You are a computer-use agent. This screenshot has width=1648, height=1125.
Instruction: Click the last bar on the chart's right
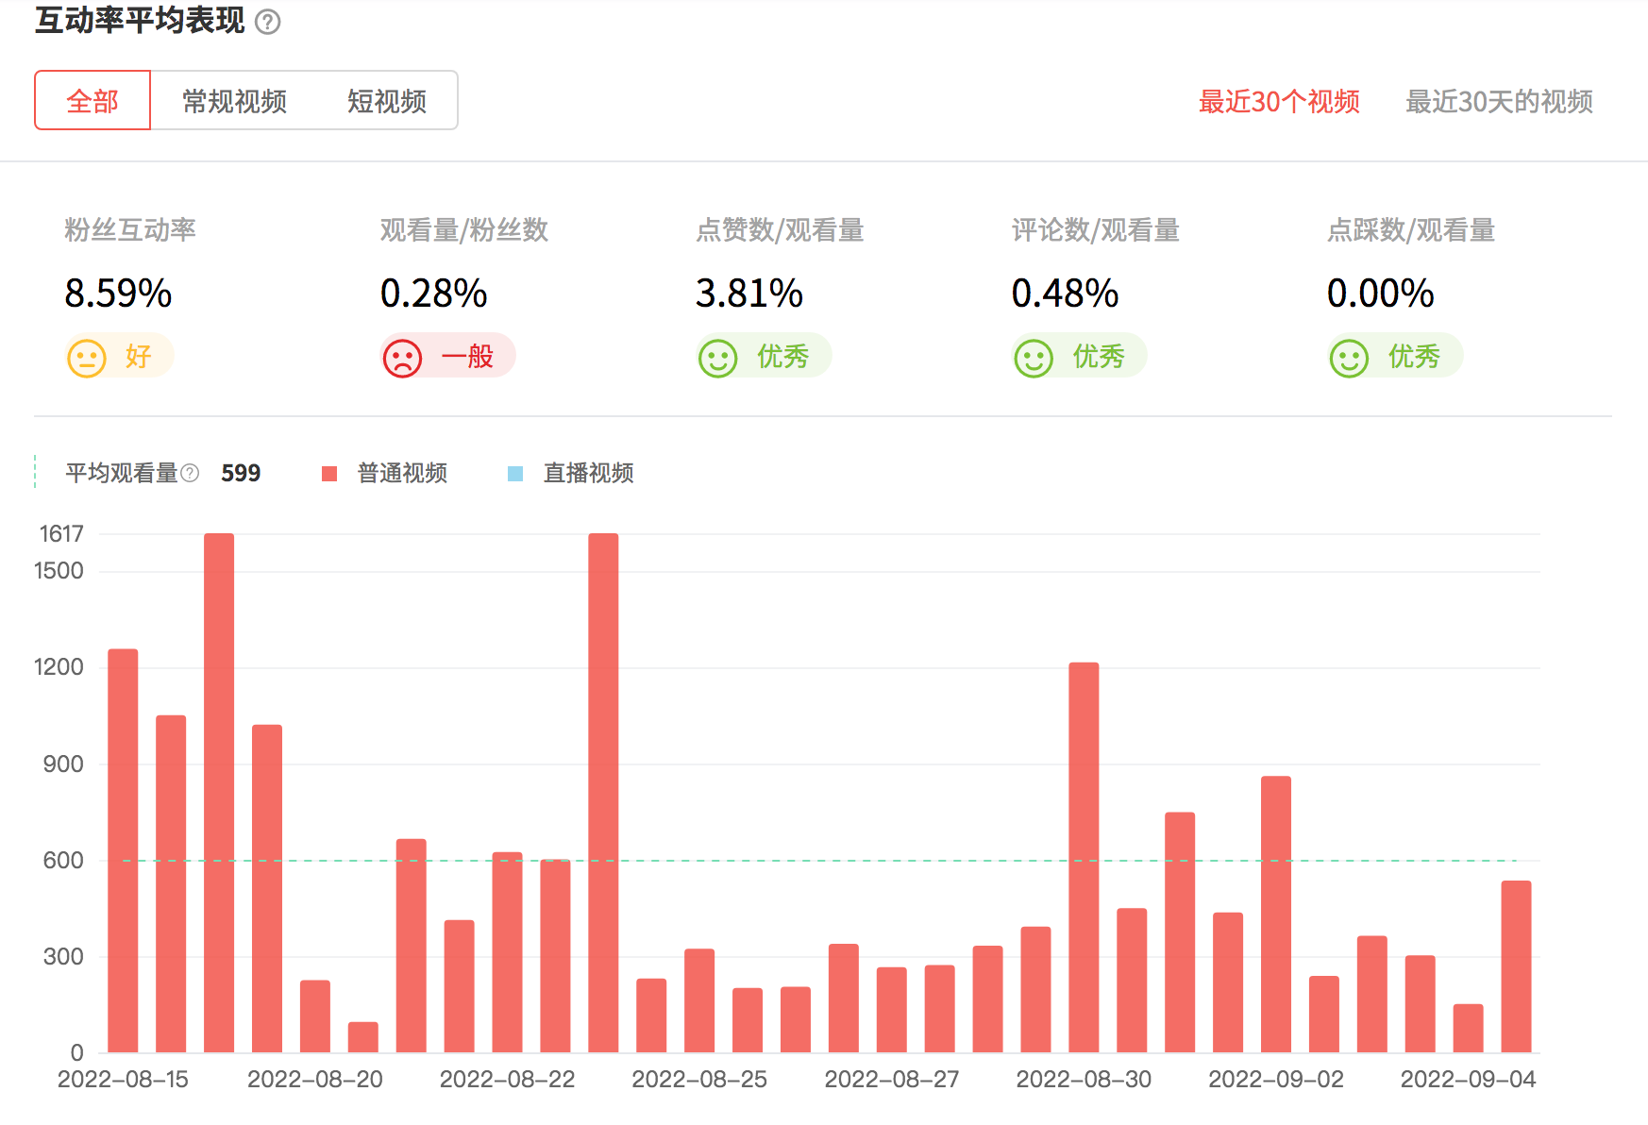point(1516,966)
